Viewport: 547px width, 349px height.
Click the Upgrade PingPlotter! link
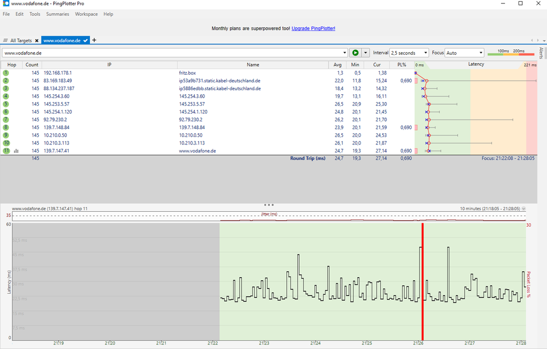pos(313,28)
